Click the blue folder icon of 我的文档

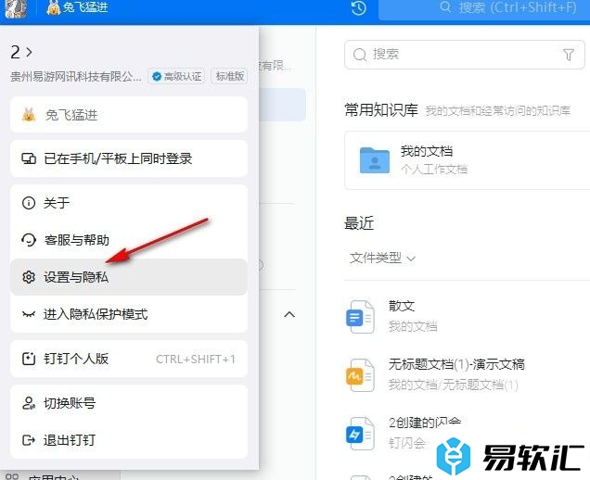point(375,160)
